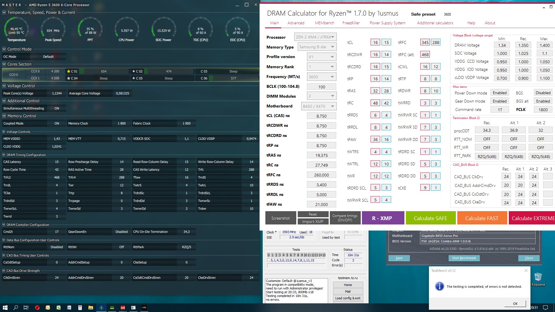This screenshot has width=555, height=312.
Task: Click the Compare timings ON/OFF toggle
Action: (345, 218)
